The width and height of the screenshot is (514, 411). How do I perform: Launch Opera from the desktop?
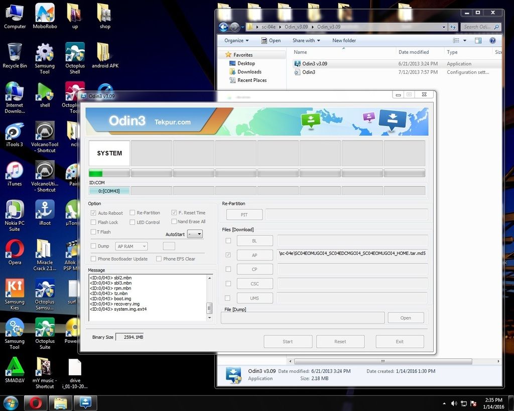click(x=15, y=249)
